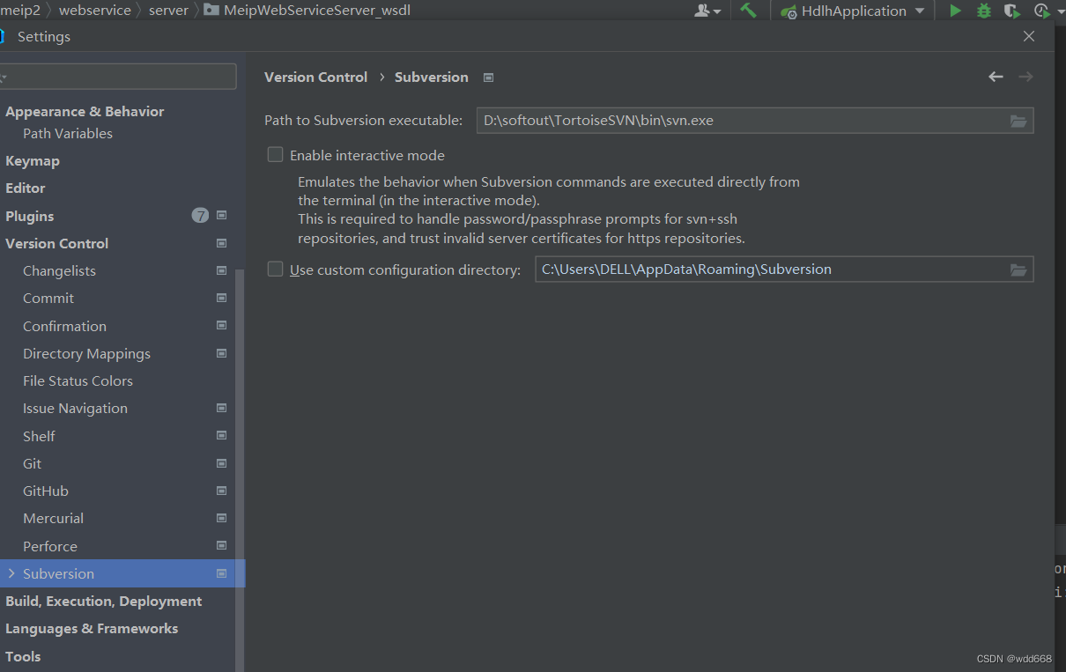Screen dimensions: 1066x672
Task: Open Build, Execution, Deployment category
Action: tap(104, 601)
